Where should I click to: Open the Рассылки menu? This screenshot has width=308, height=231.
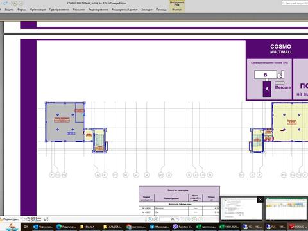coord(79,10)
